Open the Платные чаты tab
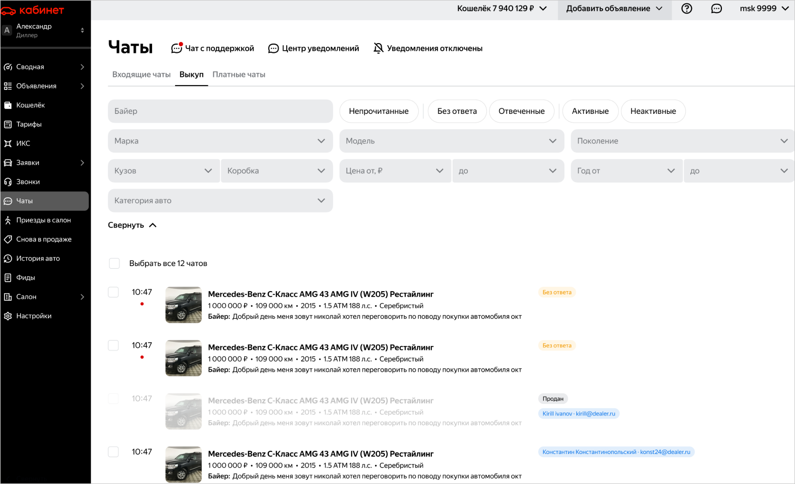The image size is (795, 484). pos(239,75)
